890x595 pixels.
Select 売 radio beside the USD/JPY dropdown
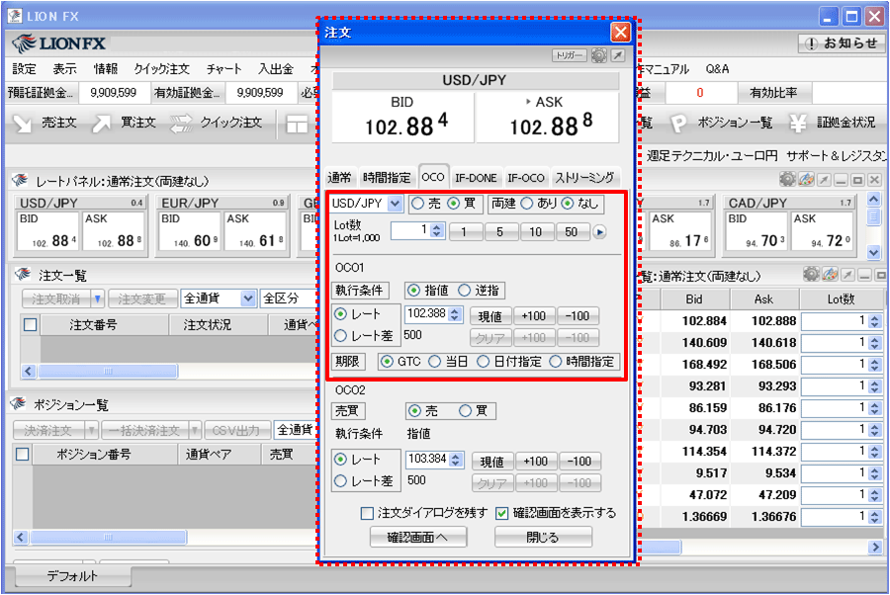coord(417,204)
